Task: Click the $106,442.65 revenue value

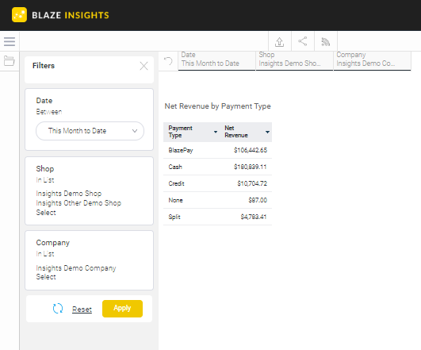Action: (251, 150)
